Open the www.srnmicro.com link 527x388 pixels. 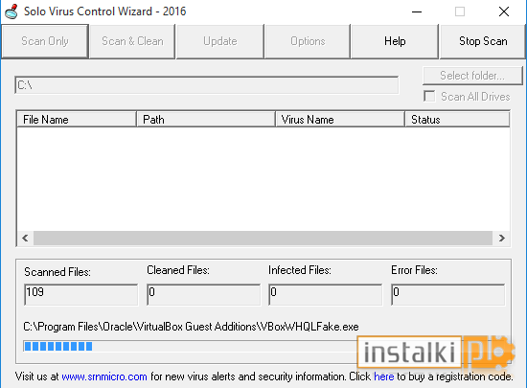tap(104, 377)
